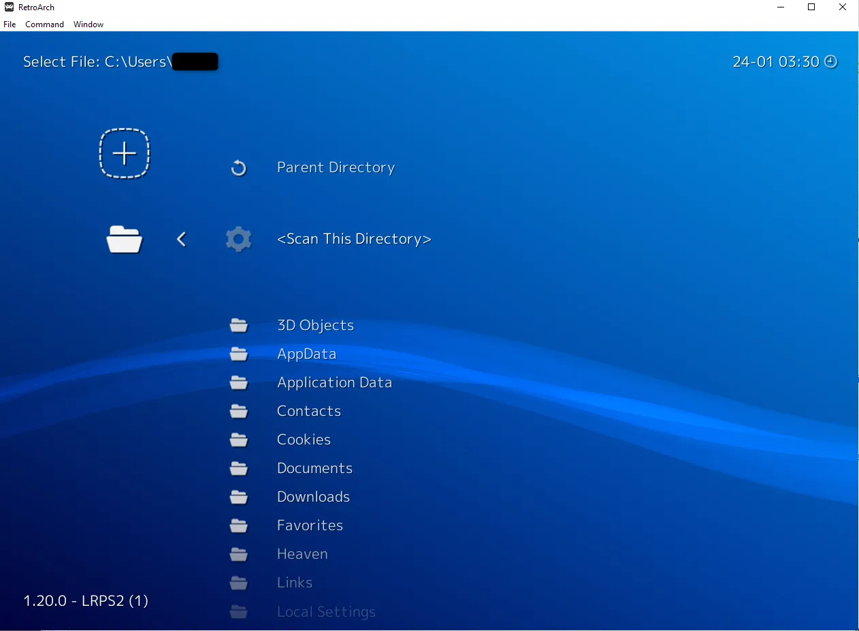Open the Command menu
This screenshot has width=859, height=631.
coord(44,25)
